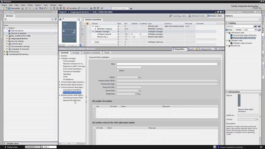
Task: Select Receive PDO definition in navigation tree
Action: tap(72, 100)
